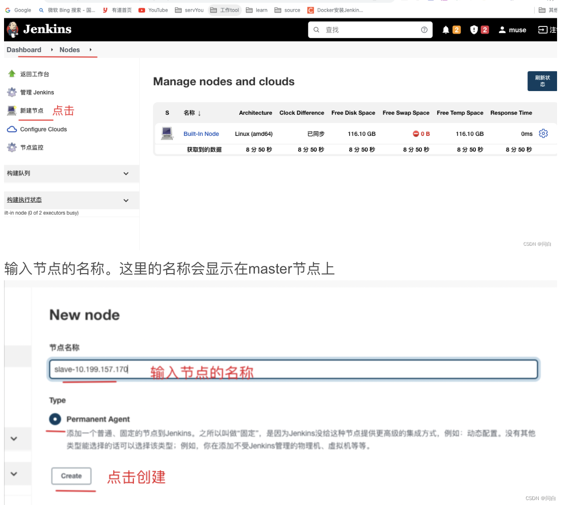The image size is (562, 505).
Task: Open notifications via the bell icon
Action: (x=445, y=30)
